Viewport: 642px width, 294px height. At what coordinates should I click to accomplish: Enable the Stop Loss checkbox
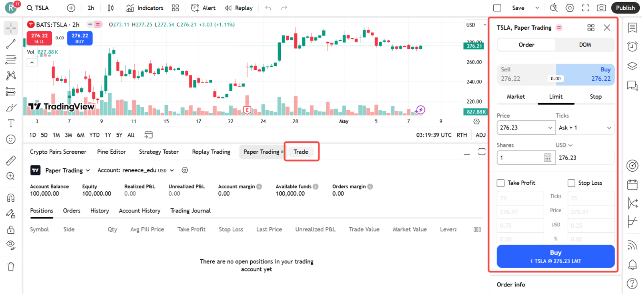pyautogui.click(x=571, y=183)
